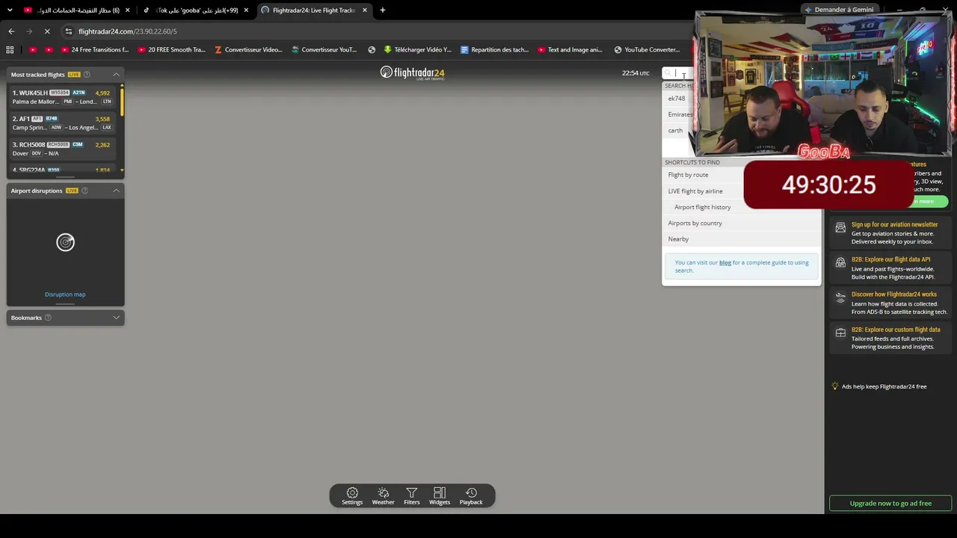The width and height of the screenshot is (957, 538).
Task: Open the first YouTube bookmark icon
Action: pos(33,50)
